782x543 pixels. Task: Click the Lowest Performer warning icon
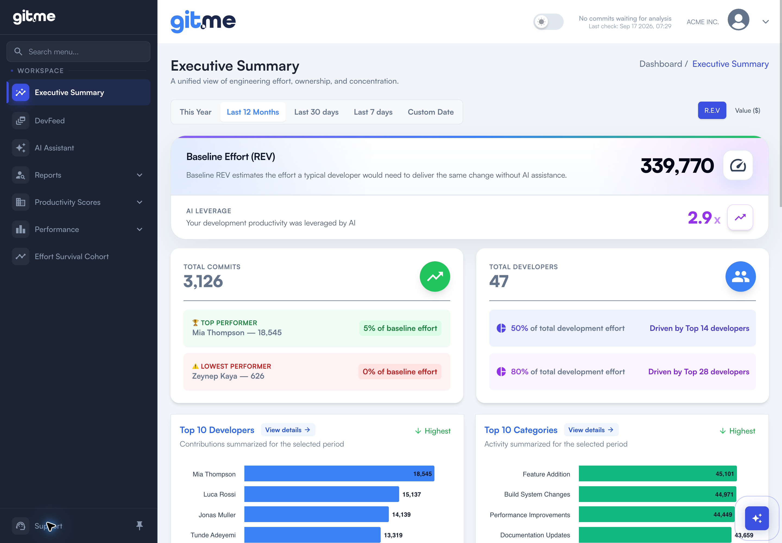[195, 366]
